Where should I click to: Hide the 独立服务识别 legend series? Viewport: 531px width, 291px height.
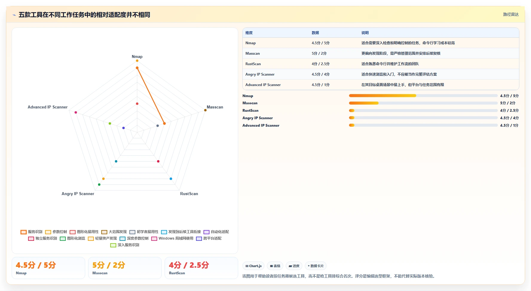[x=42, y=238]
